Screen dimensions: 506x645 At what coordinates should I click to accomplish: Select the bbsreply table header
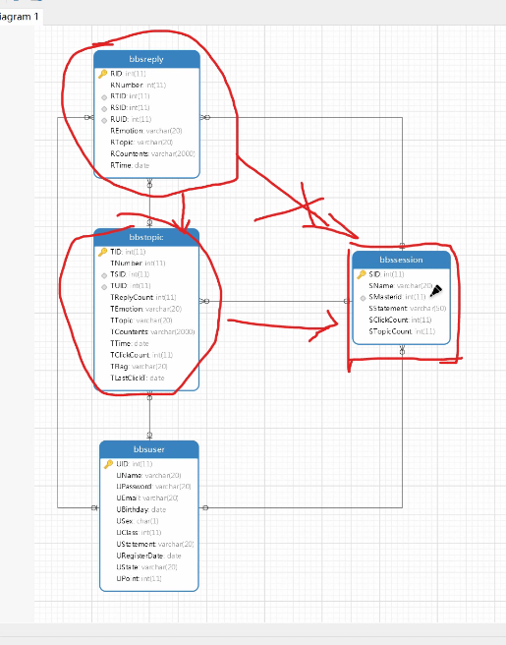146,59
